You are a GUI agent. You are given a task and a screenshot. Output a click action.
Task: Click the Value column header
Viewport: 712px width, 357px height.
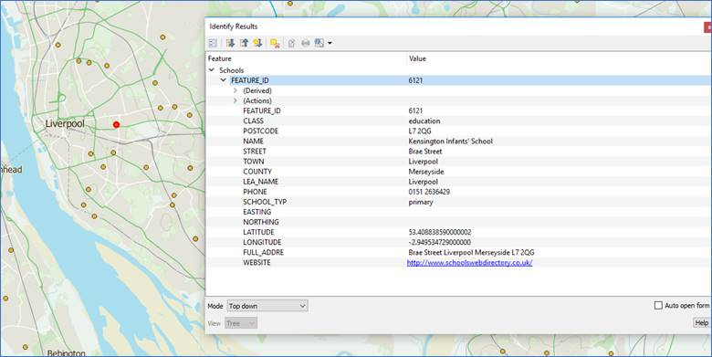click(417, 58)
